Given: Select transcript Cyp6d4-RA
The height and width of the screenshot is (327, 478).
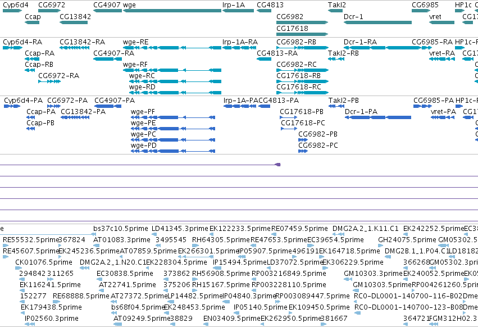Looking at the screenshot, I should click(x=12, y=48).
